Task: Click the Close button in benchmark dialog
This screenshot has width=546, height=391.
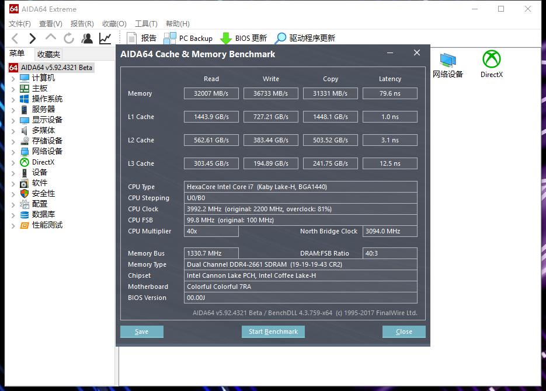Action: (x=404, y=331)
